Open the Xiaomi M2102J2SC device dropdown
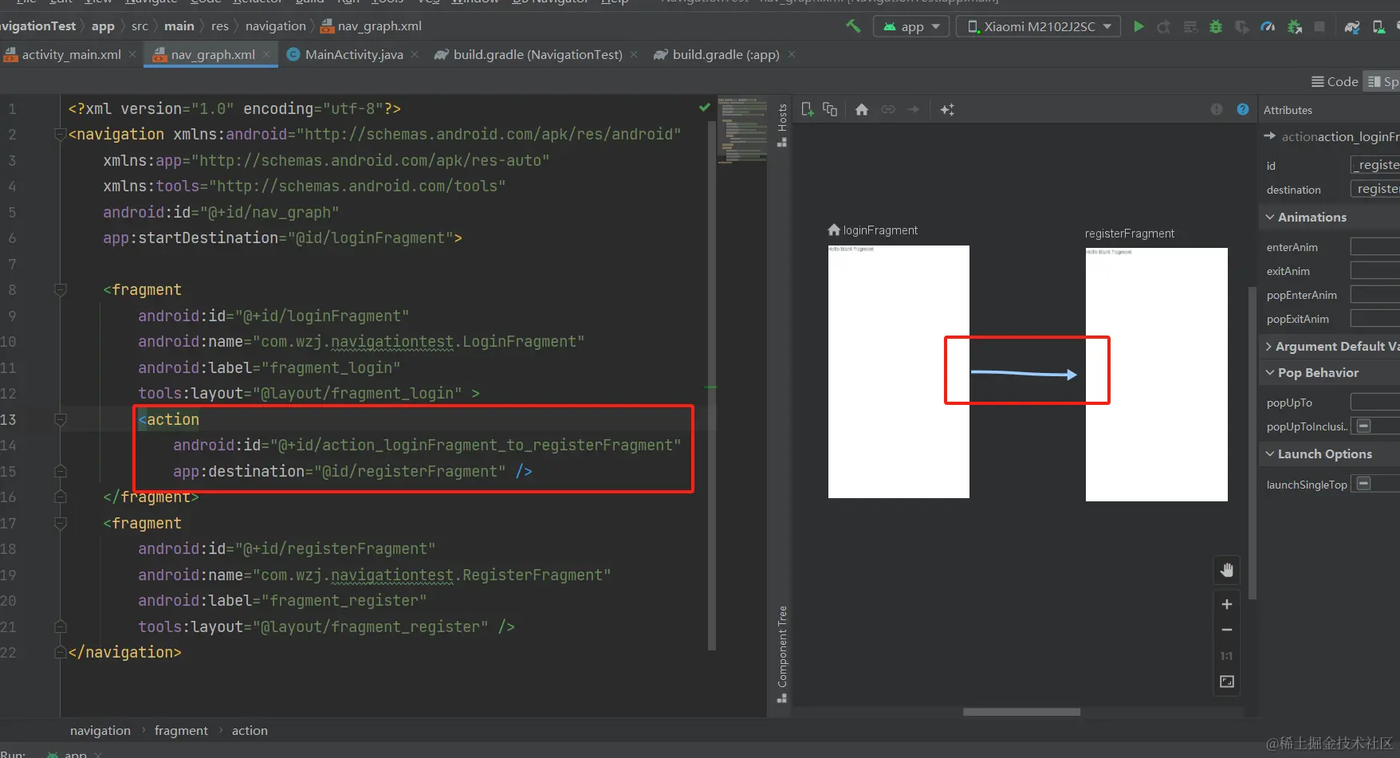The height and width of the screenshot is (758, 1400). click(x=1038, y=26)
